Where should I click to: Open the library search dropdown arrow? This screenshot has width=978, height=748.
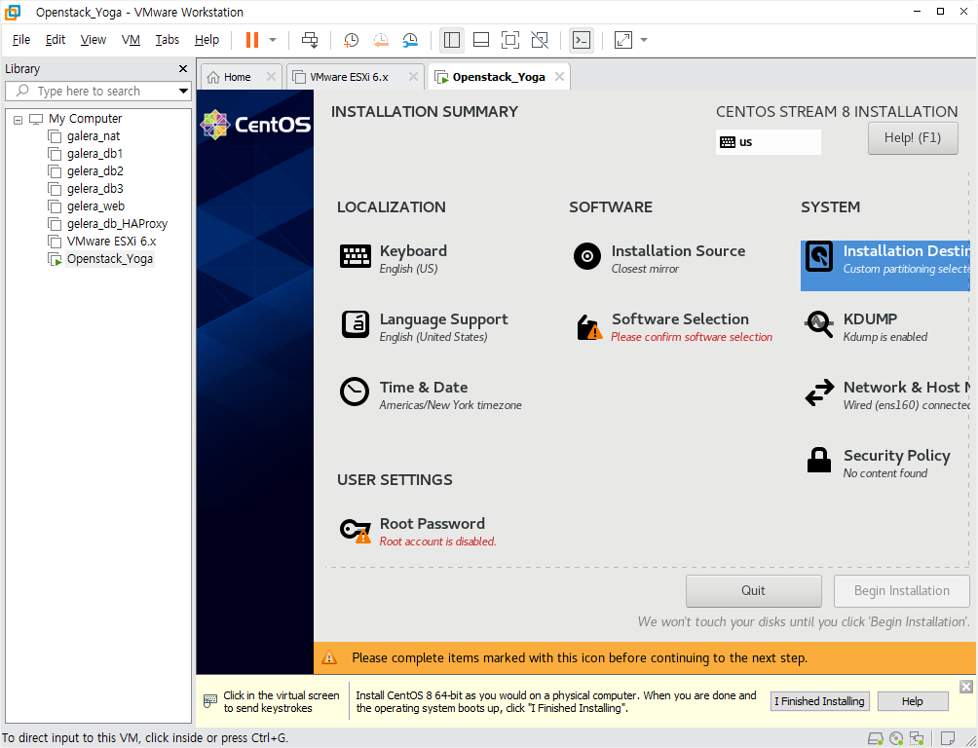click(183, 92)
